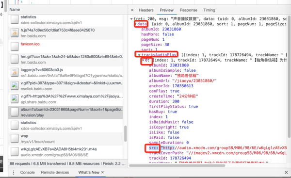The height and width of the screenshot is (178, 291).
Task: Click the src audio URL value
Action: click(224, 148)
